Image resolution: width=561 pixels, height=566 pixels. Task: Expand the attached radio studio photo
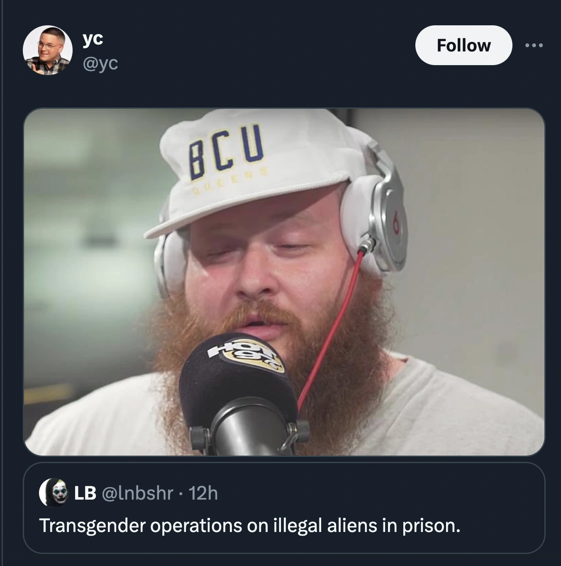coord(284,282)
